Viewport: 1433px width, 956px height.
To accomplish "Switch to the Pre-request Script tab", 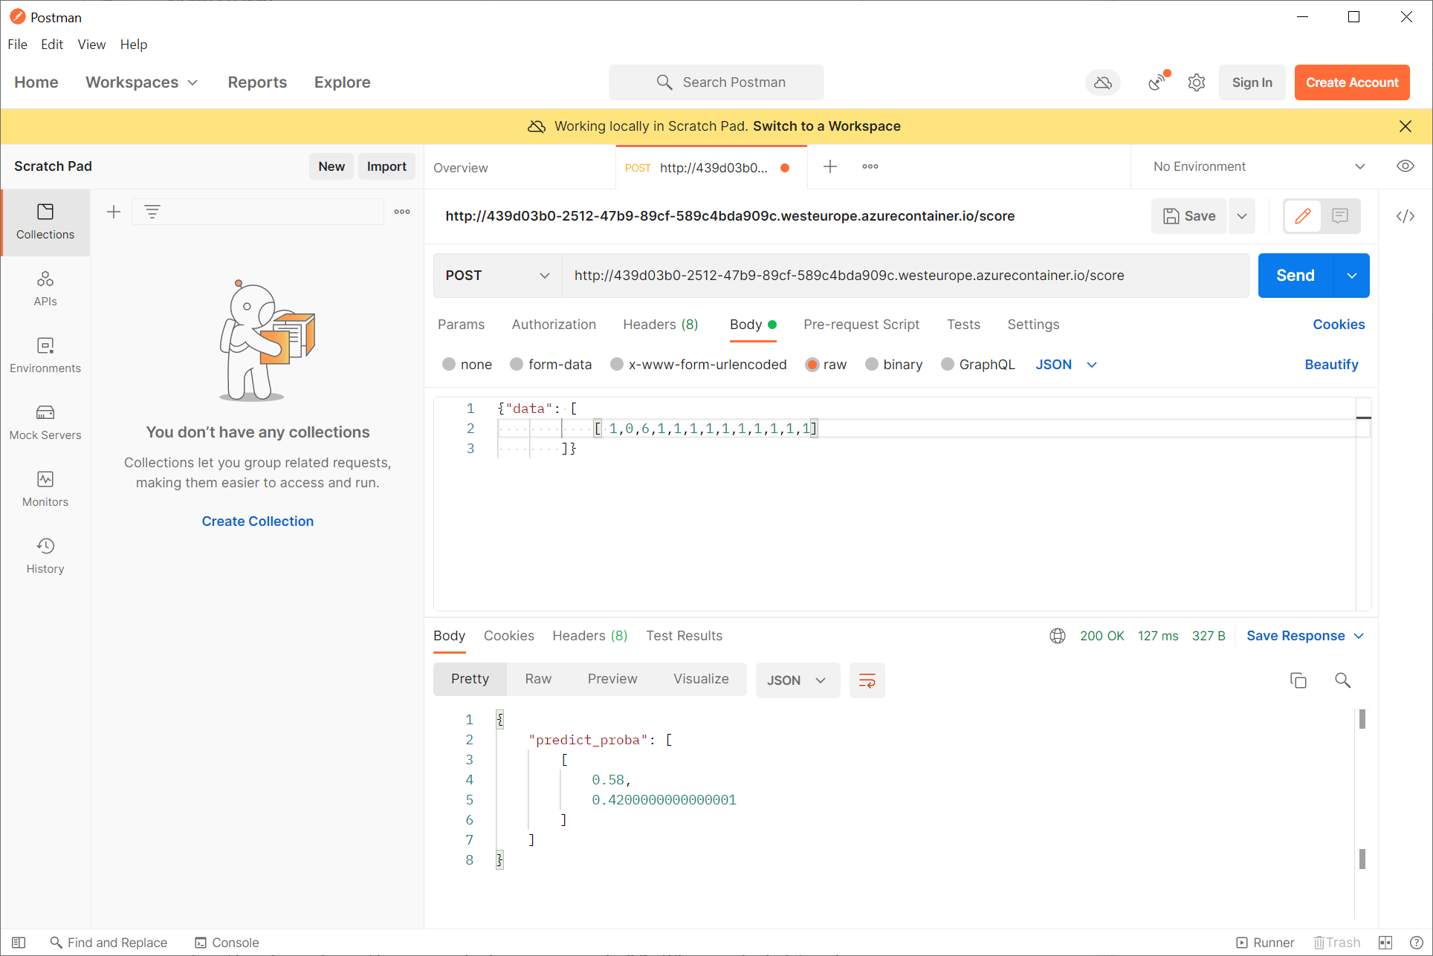I will coord(861,325).
